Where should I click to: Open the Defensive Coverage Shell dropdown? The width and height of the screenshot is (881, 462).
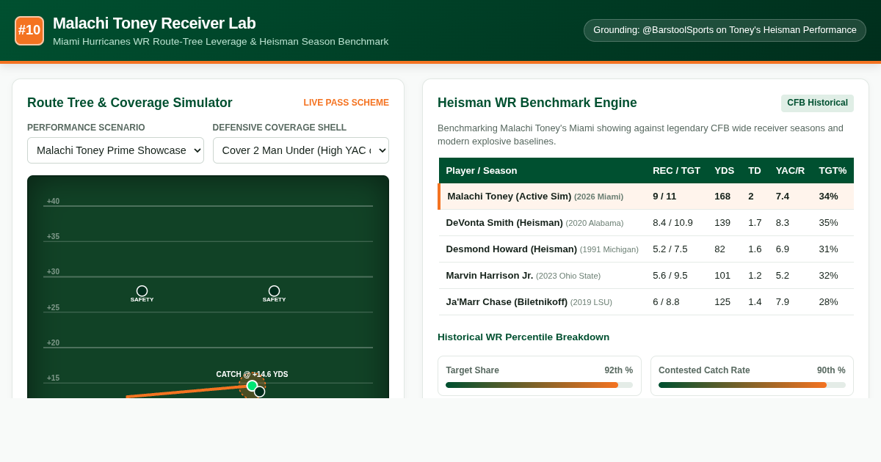tap(301, 150)
